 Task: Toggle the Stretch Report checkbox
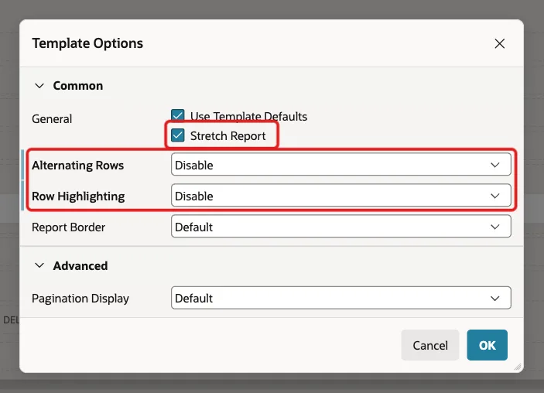178,135
